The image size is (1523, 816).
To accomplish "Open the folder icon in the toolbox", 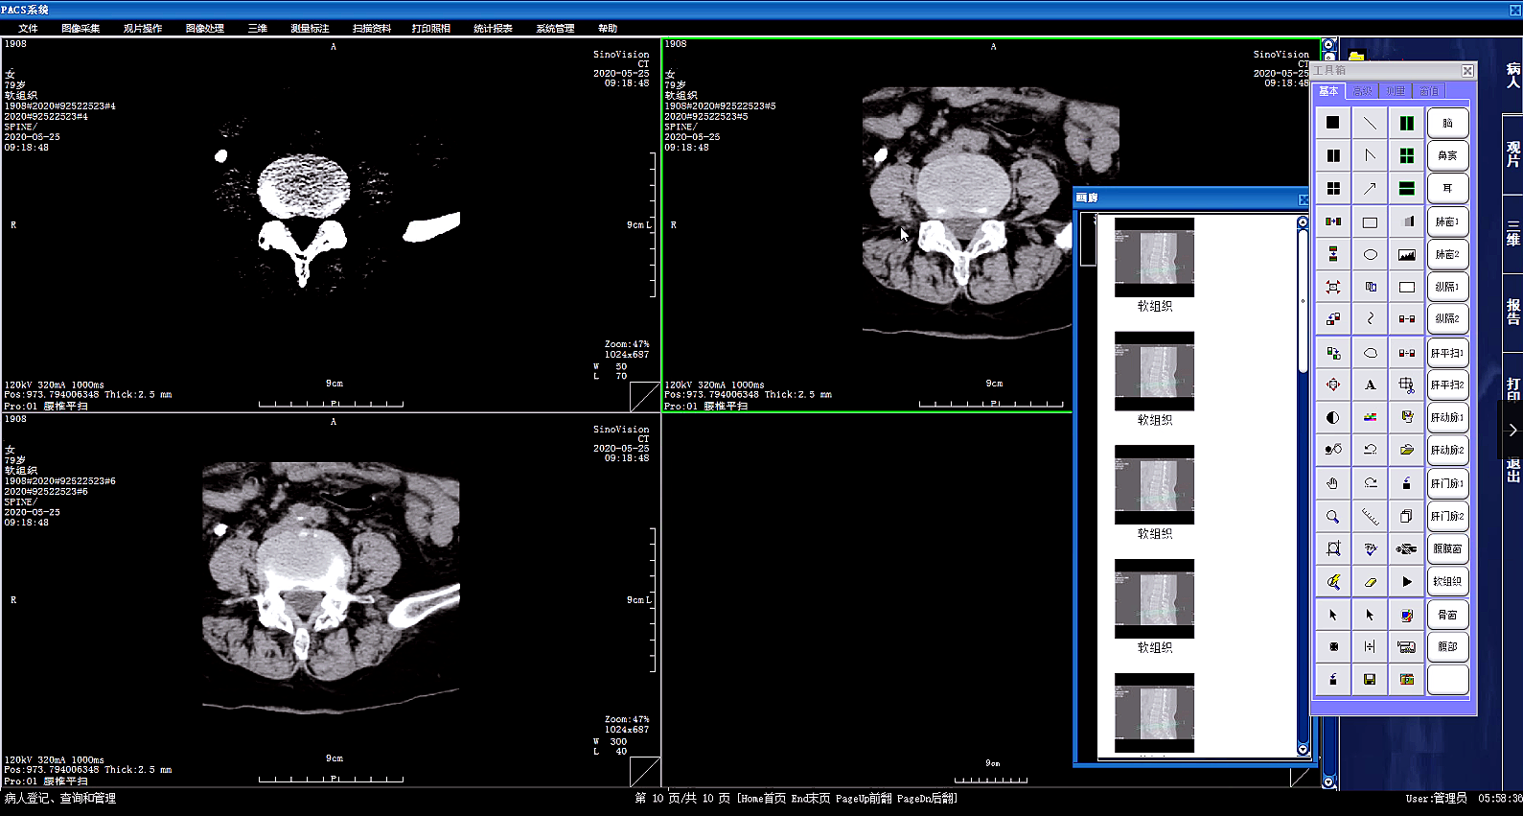I will [1406, 450].
